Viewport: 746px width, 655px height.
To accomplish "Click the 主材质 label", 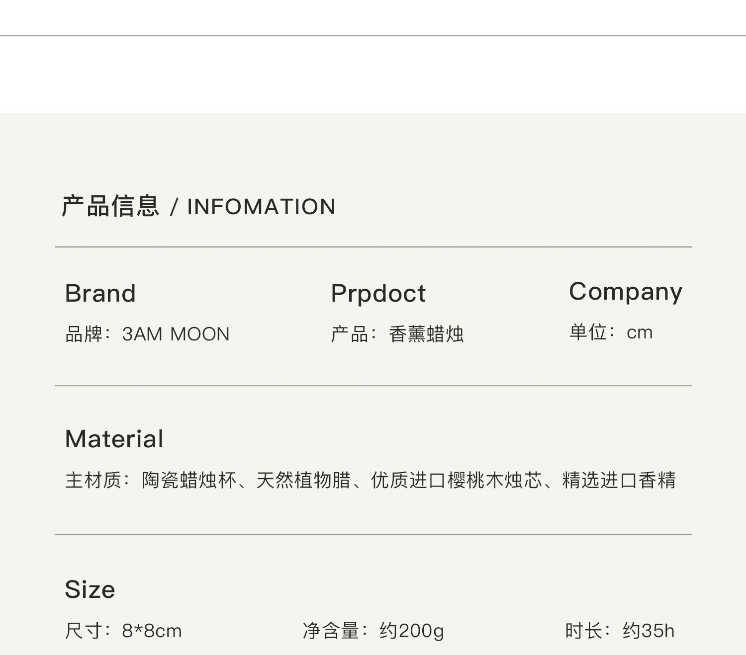I will pos(93,480).
